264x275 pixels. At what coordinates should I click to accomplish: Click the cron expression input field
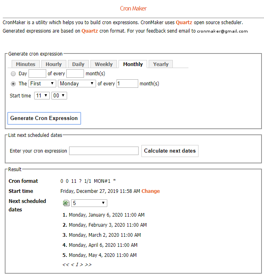[x=104, y=151]
